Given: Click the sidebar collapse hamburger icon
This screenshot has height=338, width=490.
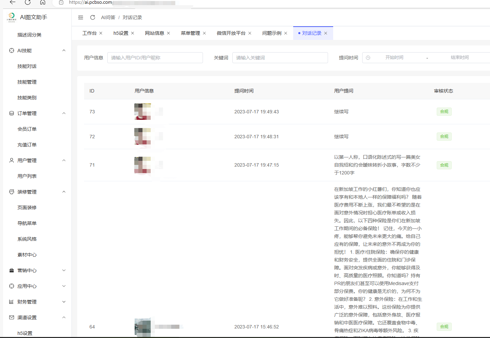Looking at the screenshot, I should (81, 17).
